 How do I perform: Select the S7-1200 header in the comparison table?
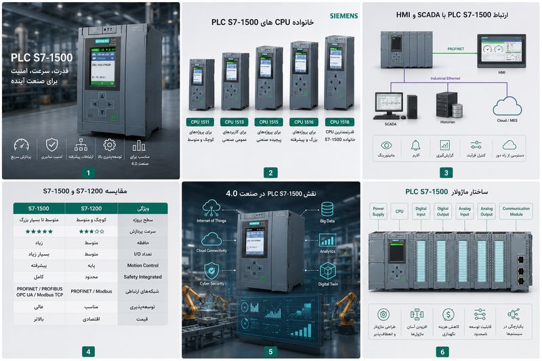pos(91,209)
